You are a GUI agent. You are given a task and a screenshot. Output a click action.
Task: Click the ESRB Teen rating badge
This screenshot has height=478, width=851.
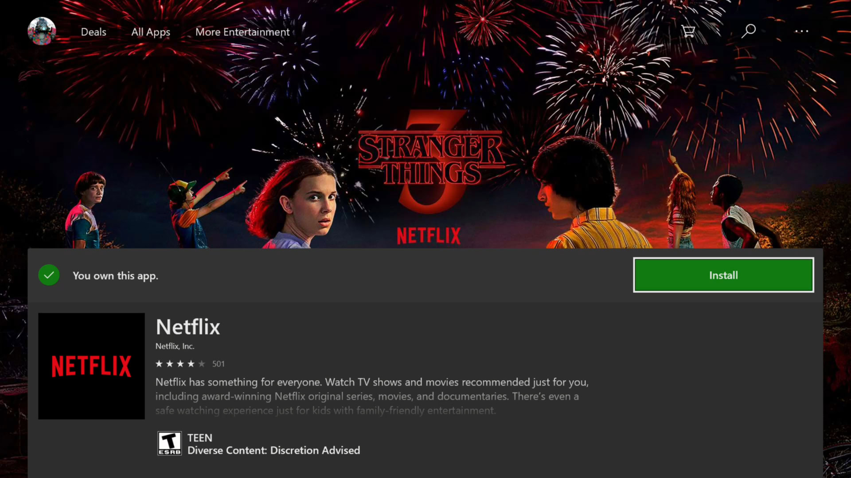pos(169,443)
